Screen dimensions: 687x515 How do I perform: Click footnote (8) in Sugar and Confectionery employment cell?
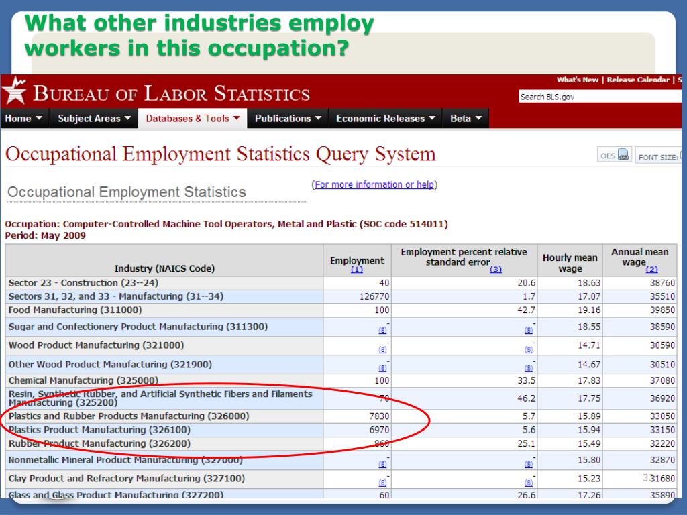coord(382,330)
